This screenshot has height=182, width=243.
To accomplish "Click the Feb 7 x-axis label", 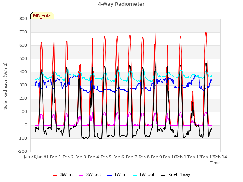I will [x=131, y=157].
